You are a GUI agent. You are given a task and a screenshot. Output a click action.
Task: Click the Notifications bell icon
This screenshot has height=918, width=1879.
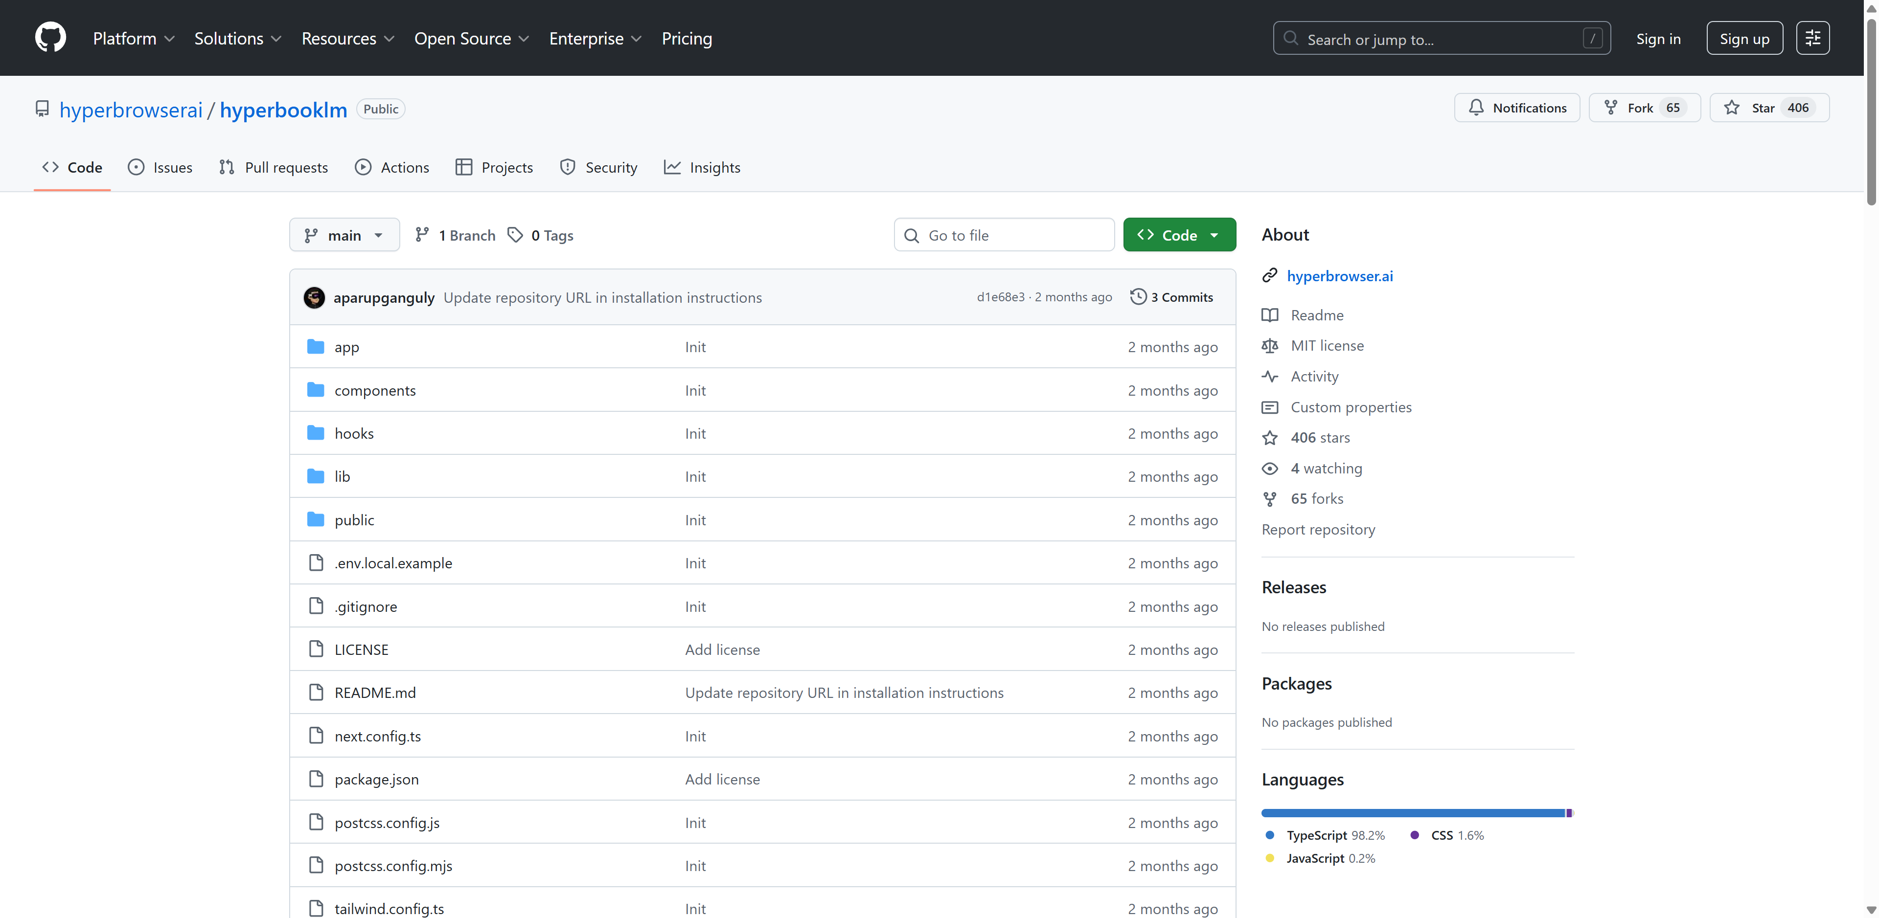1476,108
